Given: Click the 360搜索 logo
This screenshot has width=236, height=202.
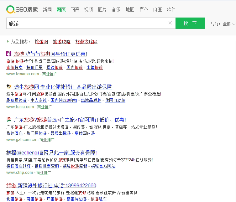Looking at the screenshot, I should tap(22, 9).
